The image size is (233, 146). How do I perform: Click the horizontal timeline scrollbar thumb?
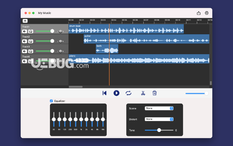pyautogui.click(x=76, y=87)
